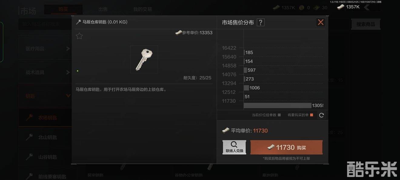Close the key purchase dialog
Screen dimensions: 400x180
321,22
